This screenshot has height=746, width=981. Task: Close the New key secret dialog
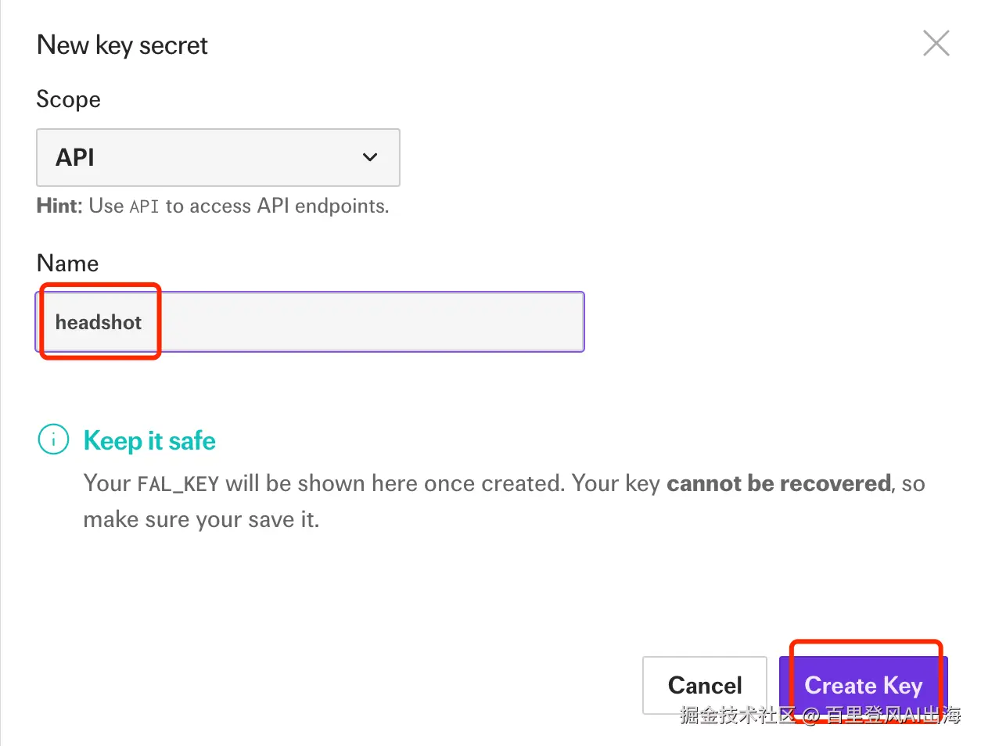(x=936, y=43)
